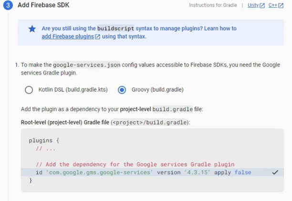Click the <project>/build.gradle path text

[150, 123]
